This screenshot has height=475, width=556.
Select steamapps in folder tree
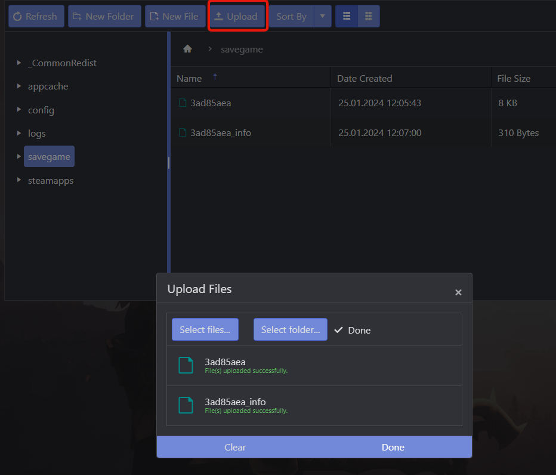(51, 181)
